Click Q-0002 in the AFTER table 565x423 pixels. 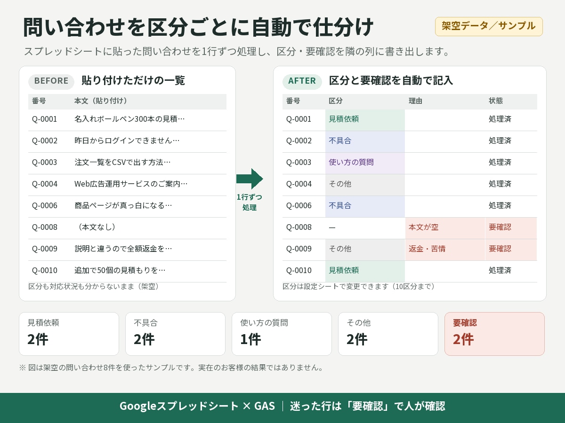tap(299, 141)
